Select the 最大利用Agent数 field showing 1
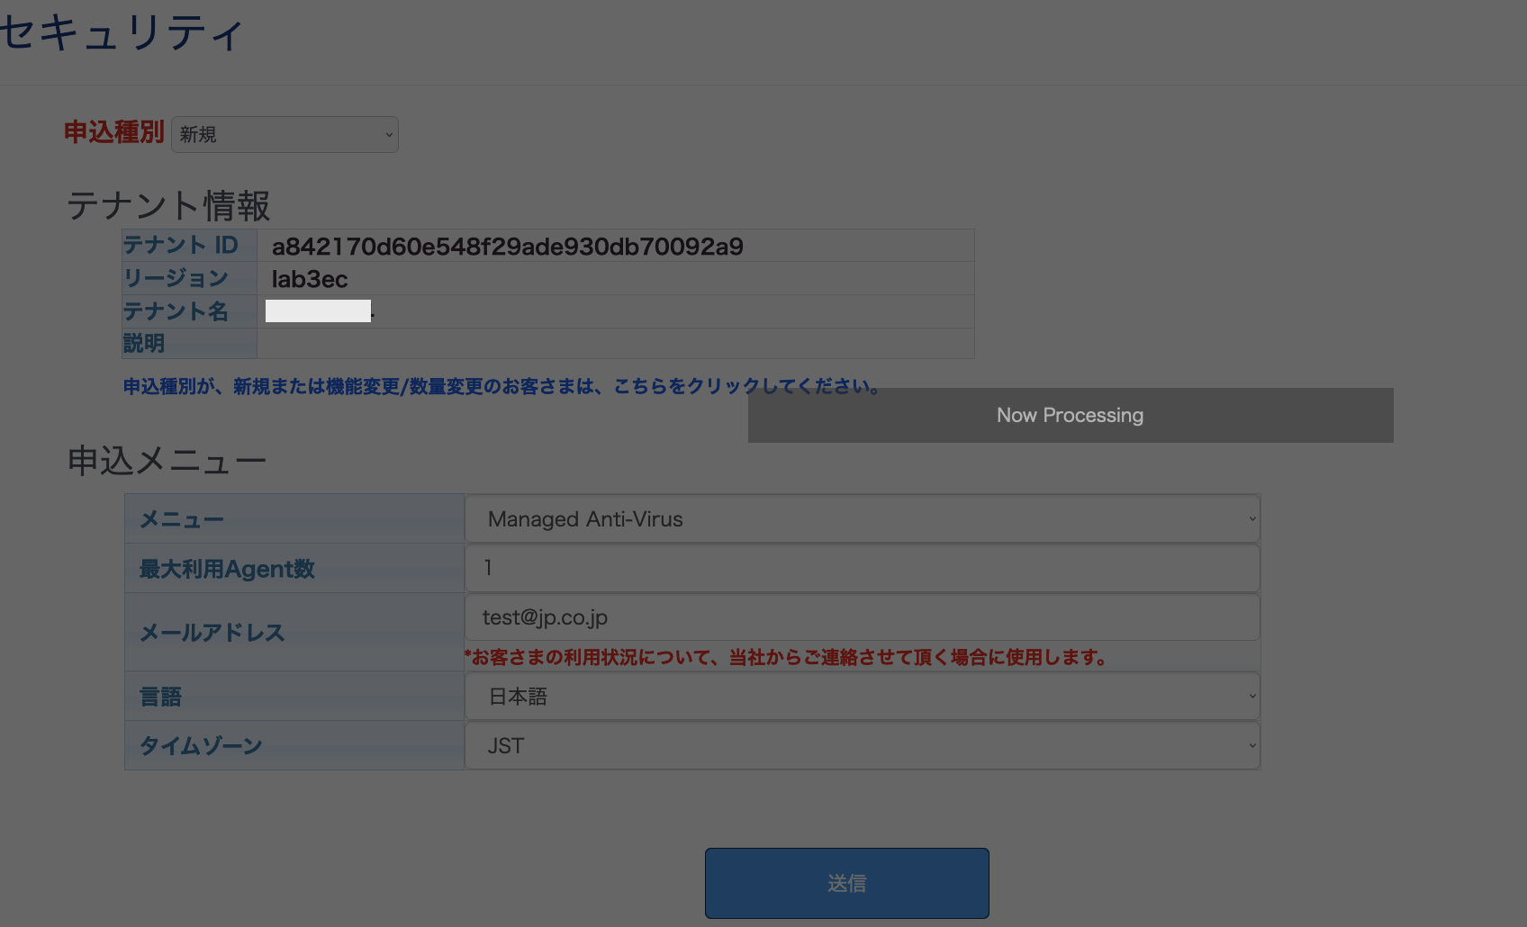Viewport: 1527px width, 927px height. [x=861, y=568]
